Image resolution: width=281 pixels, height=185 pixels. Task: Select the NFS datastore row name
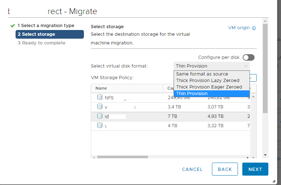109,98
